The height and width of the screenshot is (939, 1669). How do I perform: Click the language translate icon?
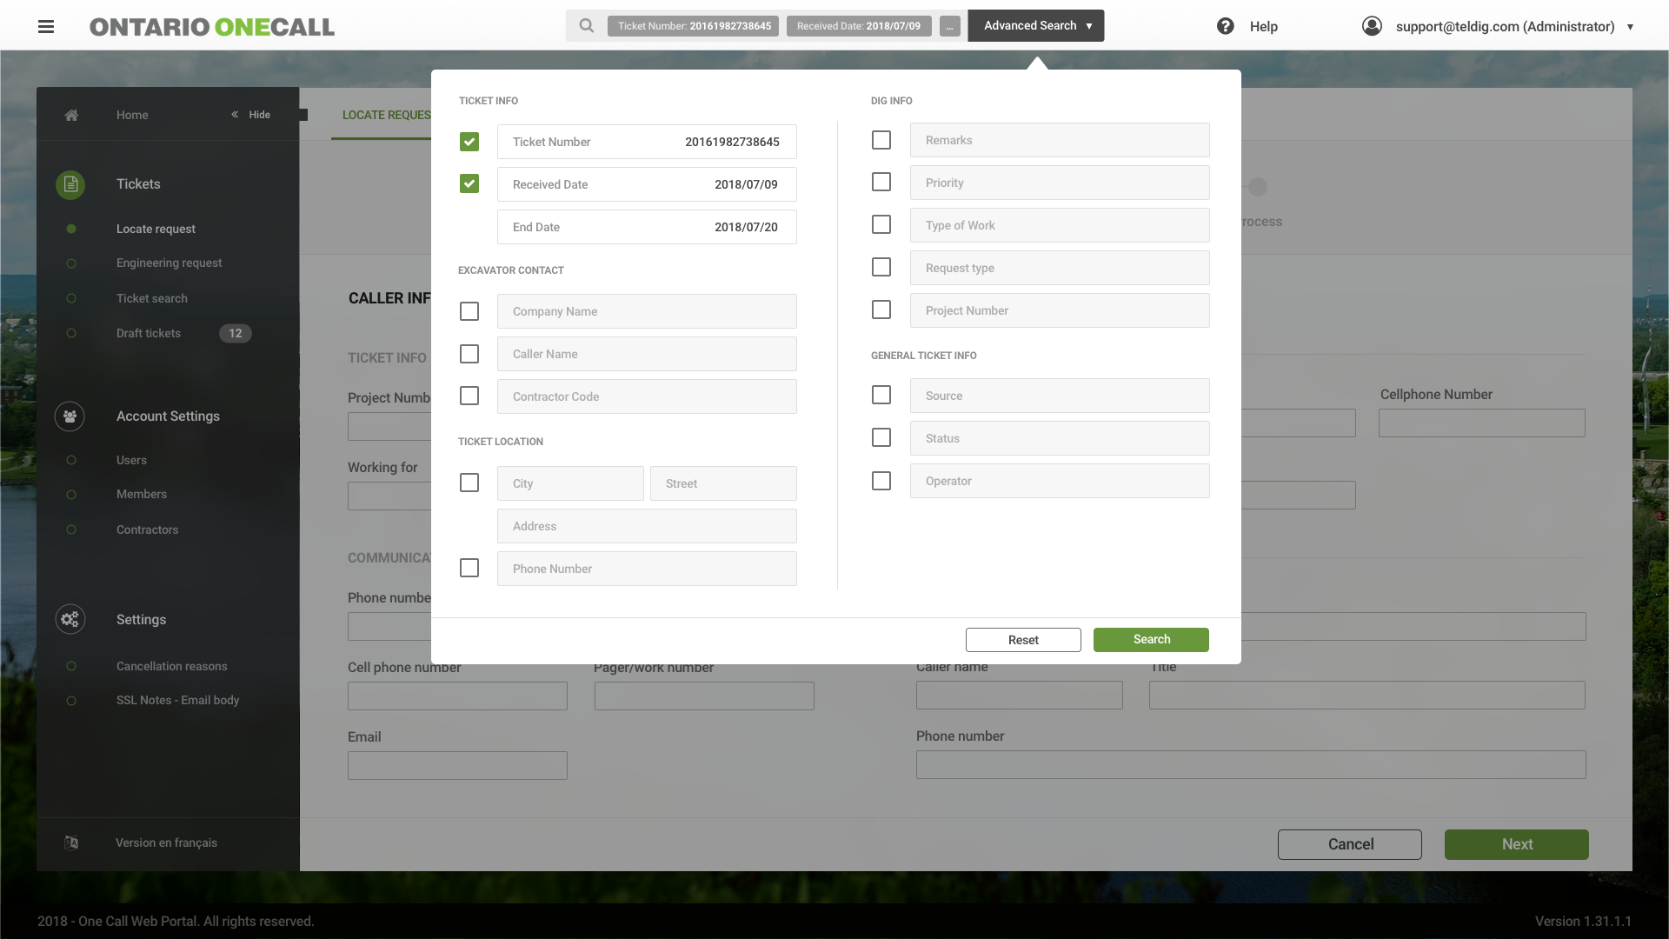click(x=71, y=842)
